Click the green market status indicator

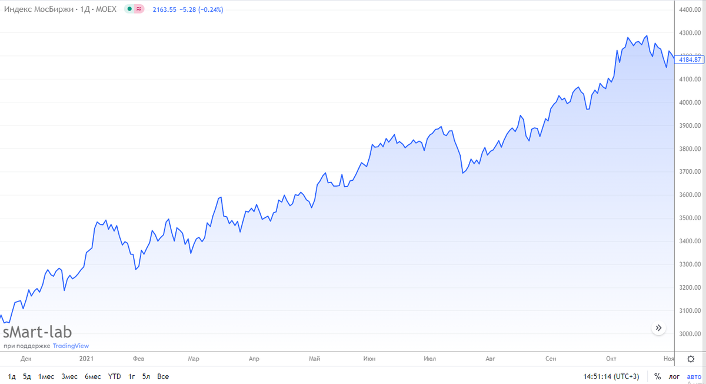point(129,9)
